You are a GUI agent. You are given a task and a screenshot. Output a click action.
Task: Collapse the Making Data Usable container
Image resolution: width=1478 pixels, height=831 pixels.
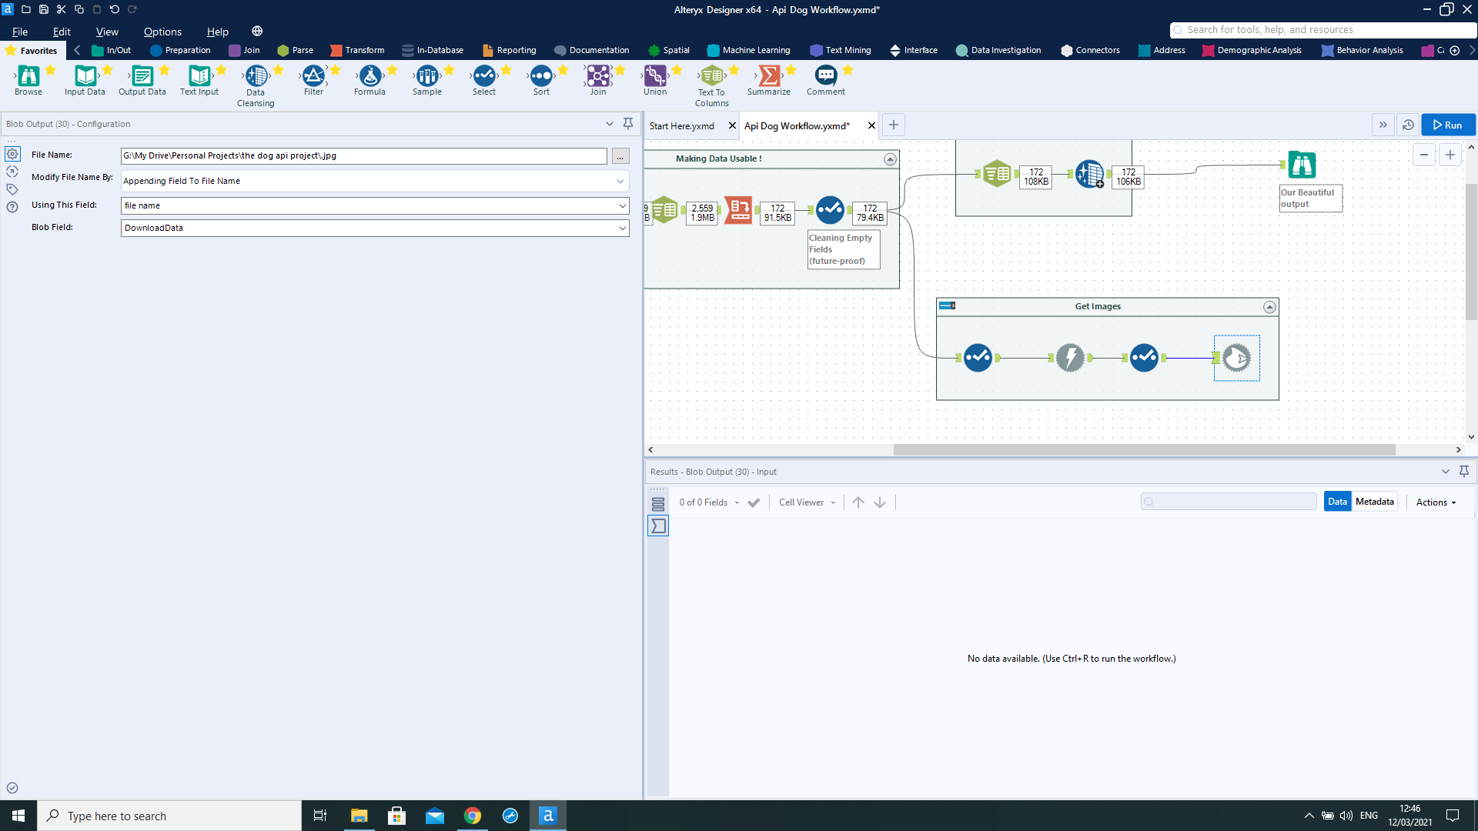pos(890,159)
